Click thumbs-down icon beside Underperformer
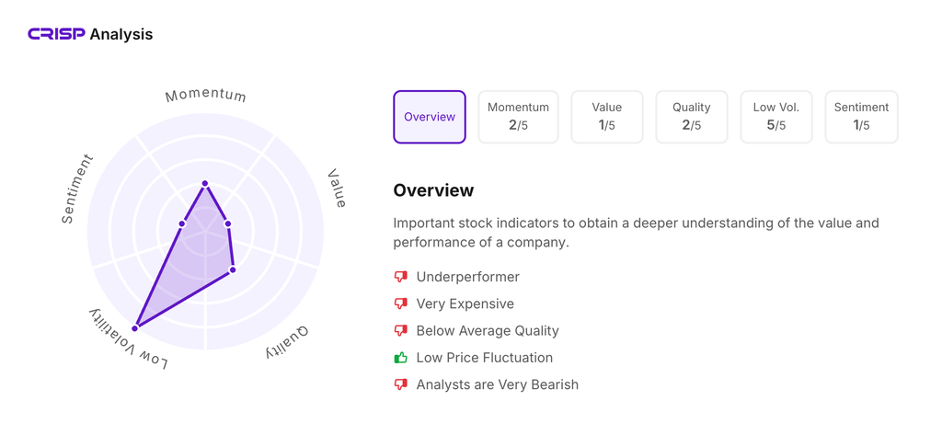Viewport: 942px width, 435px height. [401, 277]
